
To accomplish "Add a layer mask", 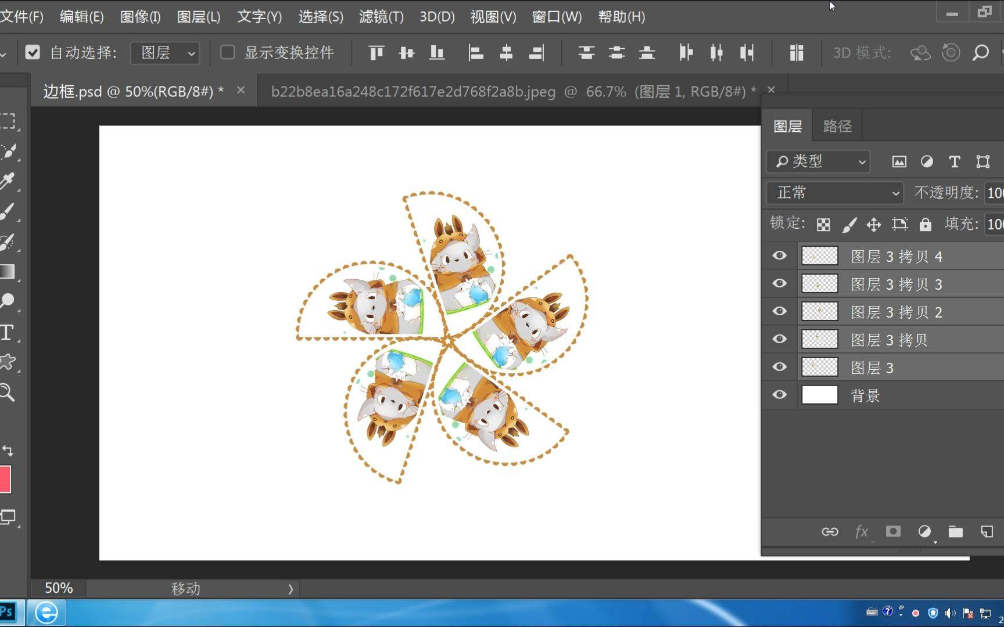I will pyautogui.click(x=893, y=531).
